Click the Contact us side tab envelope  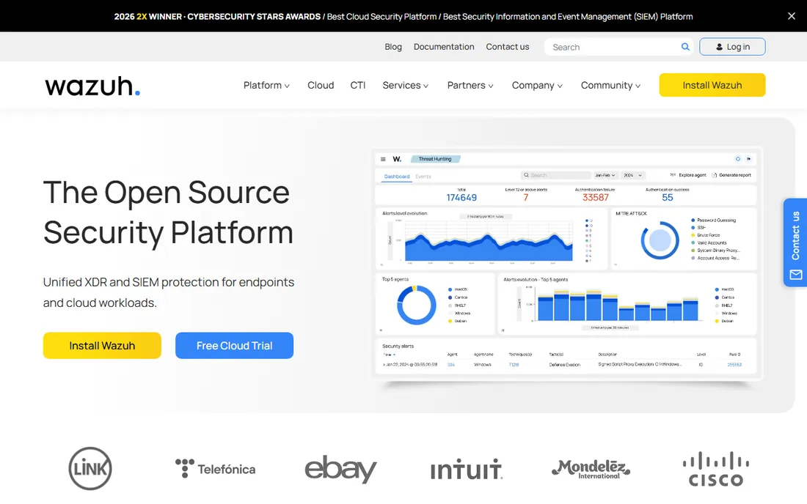[x=796, y=275]
